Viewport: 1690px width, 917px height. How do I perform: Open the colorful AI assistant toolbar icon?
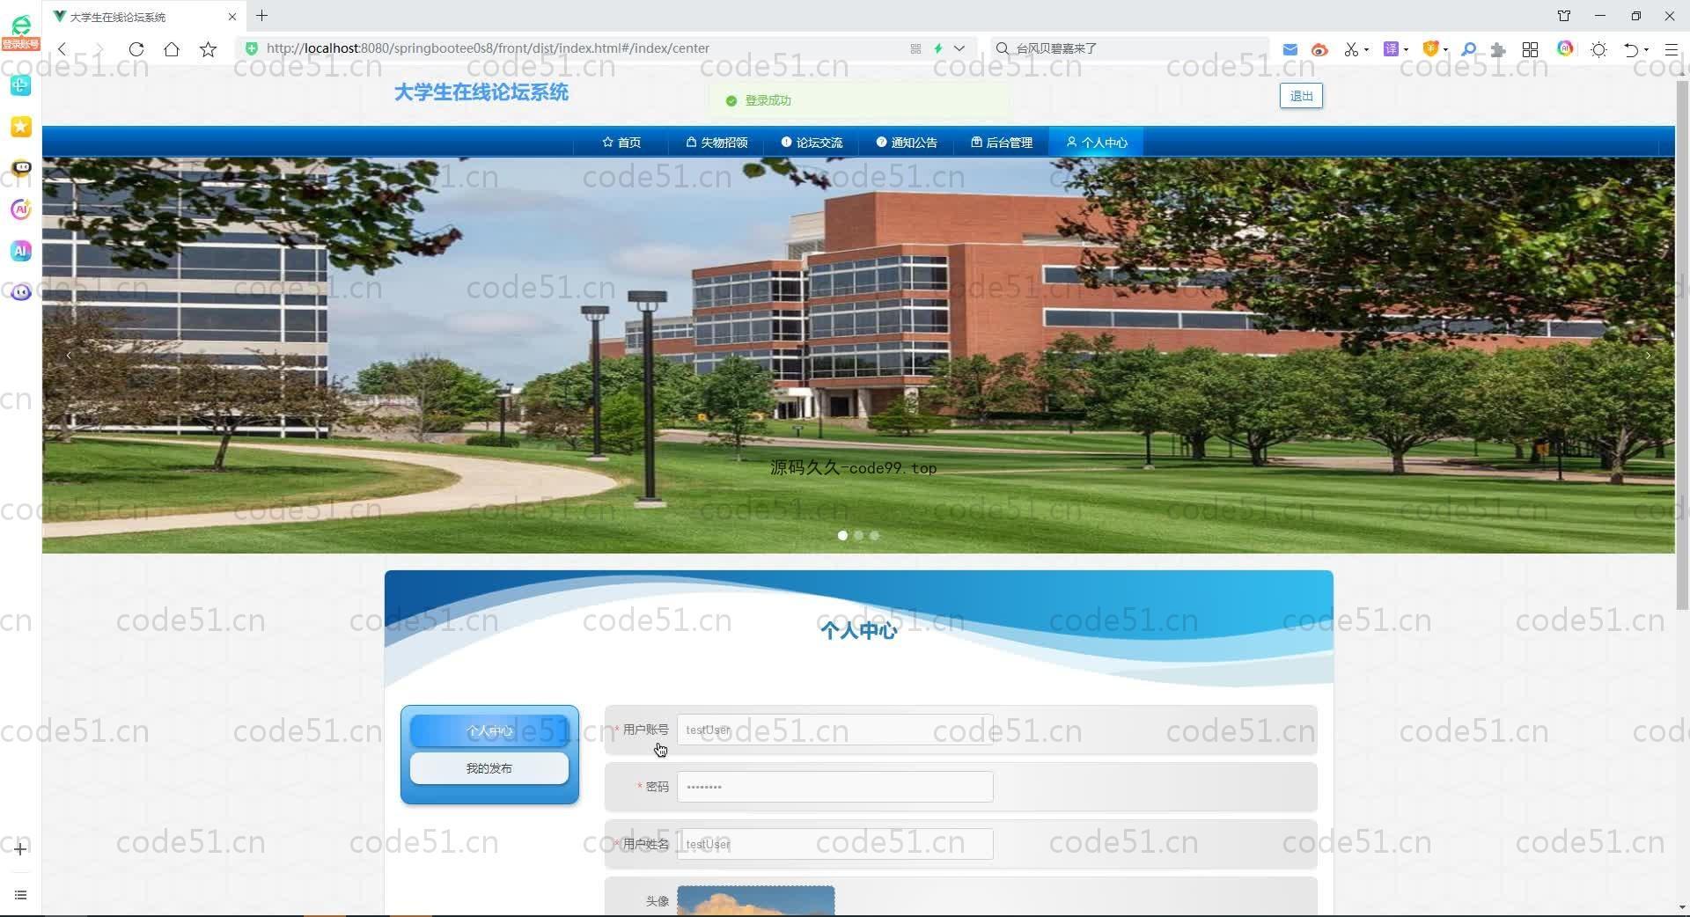(1565, 48)
